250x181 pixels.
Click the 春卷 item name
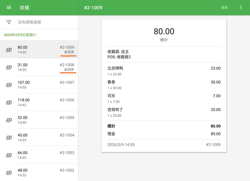pos(111,82)
